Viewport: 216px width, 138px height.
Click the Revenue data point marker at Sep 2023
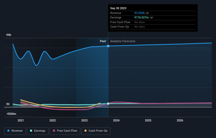(x=108, y=46)
